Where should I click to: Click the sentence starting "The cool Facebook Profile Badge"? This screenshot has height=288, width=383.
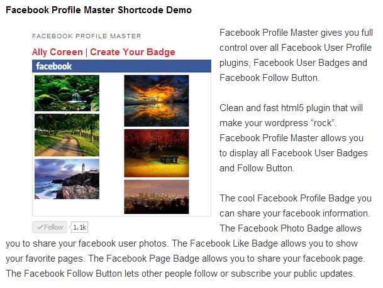tap(296, 206)
